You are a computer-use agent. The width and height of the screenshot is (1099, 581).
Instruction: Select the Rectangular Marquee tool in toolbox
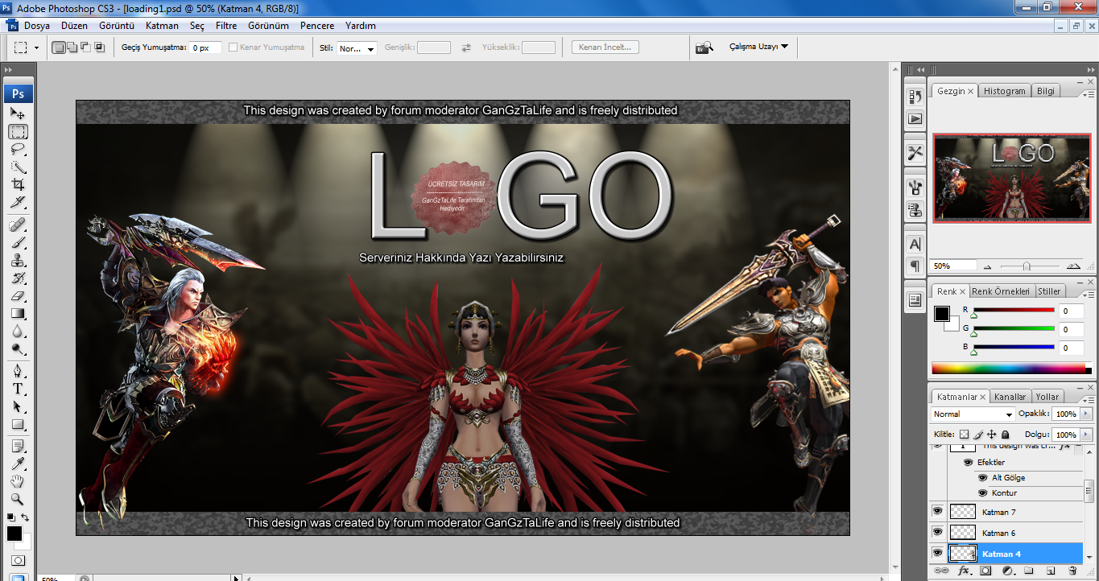pyautogui.click(x=18, y=132)
